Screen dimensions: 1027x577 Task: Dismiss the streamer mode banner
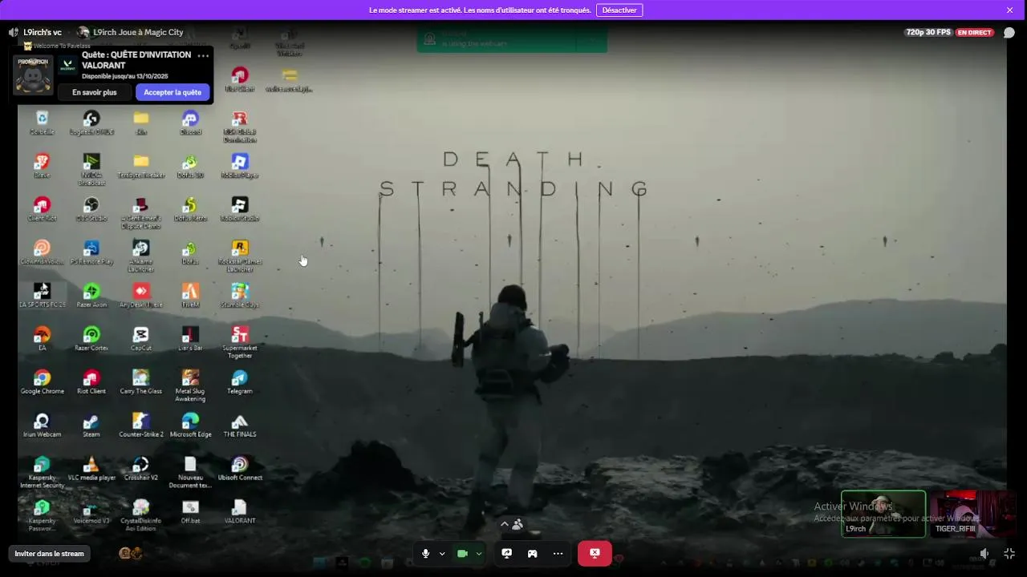pyautogui.click(x=1009, y=10)
